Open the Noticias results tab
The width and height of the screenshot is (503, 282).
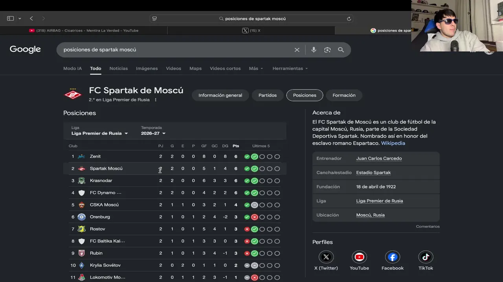pos(119,69)
